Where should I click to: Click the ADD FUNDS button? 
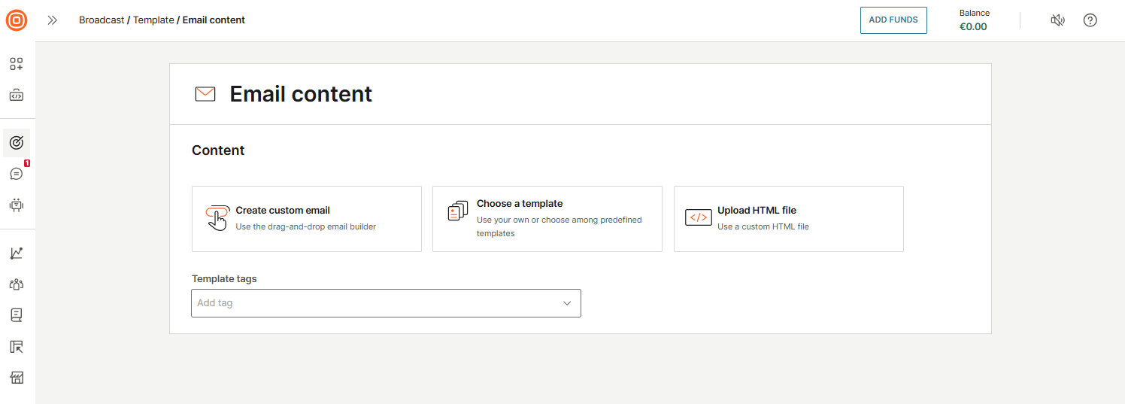pos(893,20)
